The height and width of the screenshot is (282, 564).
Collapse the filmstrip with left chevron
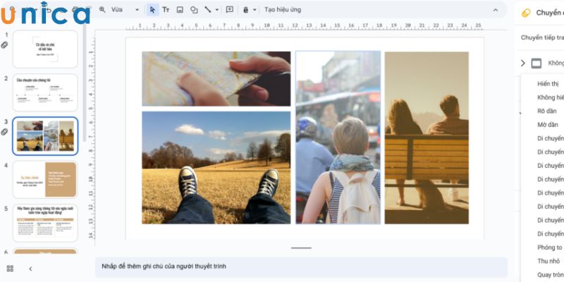[30, 269]
